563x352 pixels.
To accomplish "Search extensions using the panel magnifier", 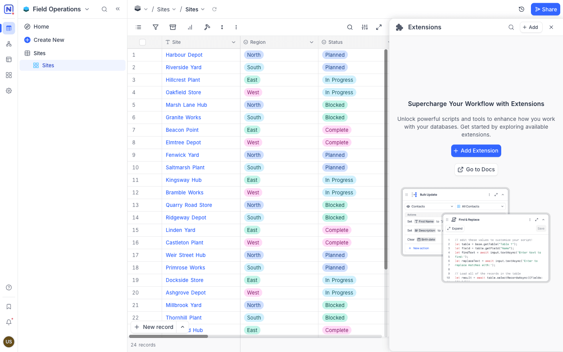I will [511, 27].
